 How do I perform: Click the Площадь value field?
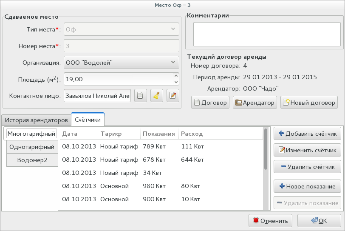tap(119, 79)
